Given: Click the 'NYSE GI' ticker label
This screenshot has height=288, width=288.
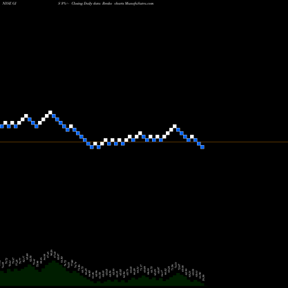Looking at the screenshot, I should [9, 3].
